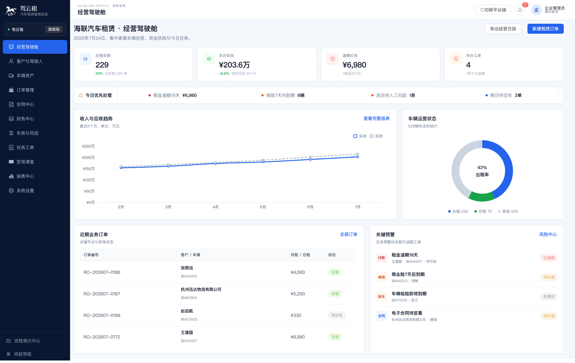Image resolution: width=575 pixels, height=363 pixels.
Task: Click the 合同 alert type badge
Action: (382, 316)
